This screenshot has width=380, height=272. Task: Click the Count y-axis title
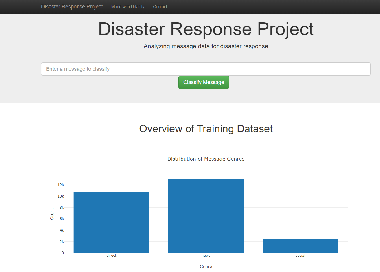point(52,213)
